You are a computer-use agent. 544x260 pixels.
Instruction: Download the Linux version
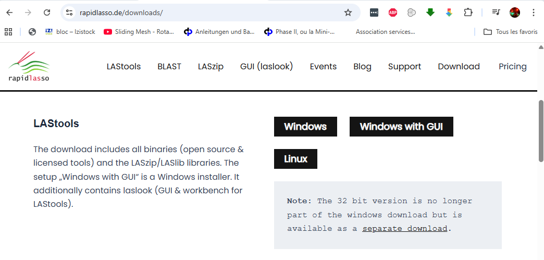295,159
